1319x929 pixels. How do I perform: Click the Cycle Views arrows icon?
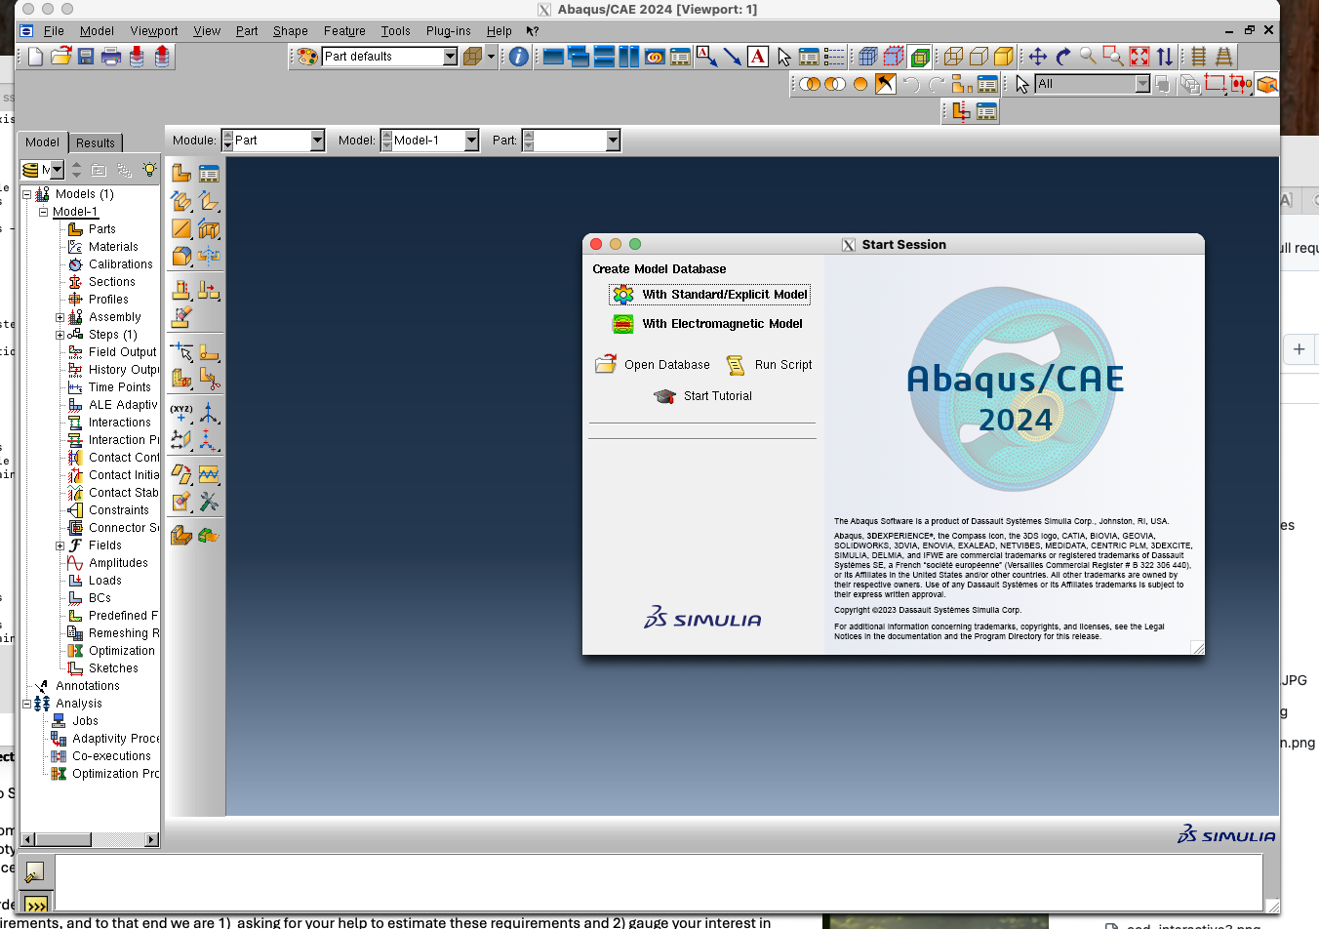1165,57
